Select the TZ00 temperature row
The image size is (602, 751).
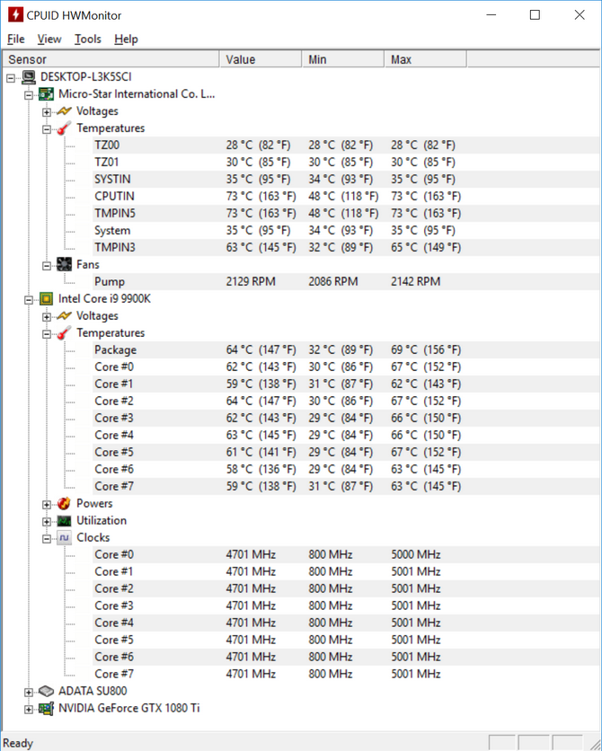click(346, 146)
